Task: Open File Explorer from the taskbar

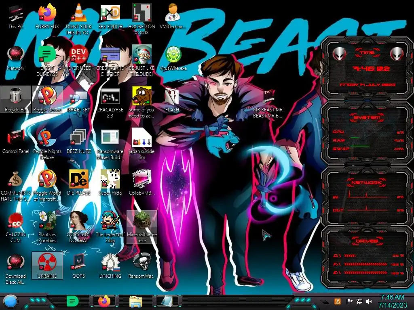Action: tap(136, 301)
